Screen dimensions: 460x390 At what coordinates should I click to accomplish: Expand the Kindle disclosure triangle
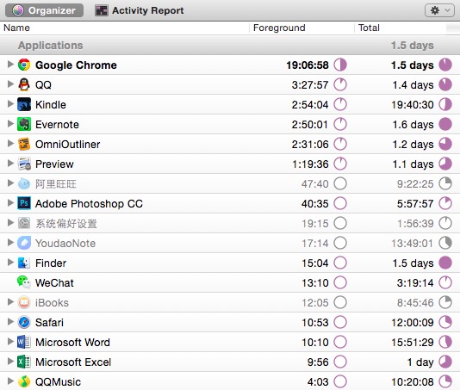pos(10,104)
